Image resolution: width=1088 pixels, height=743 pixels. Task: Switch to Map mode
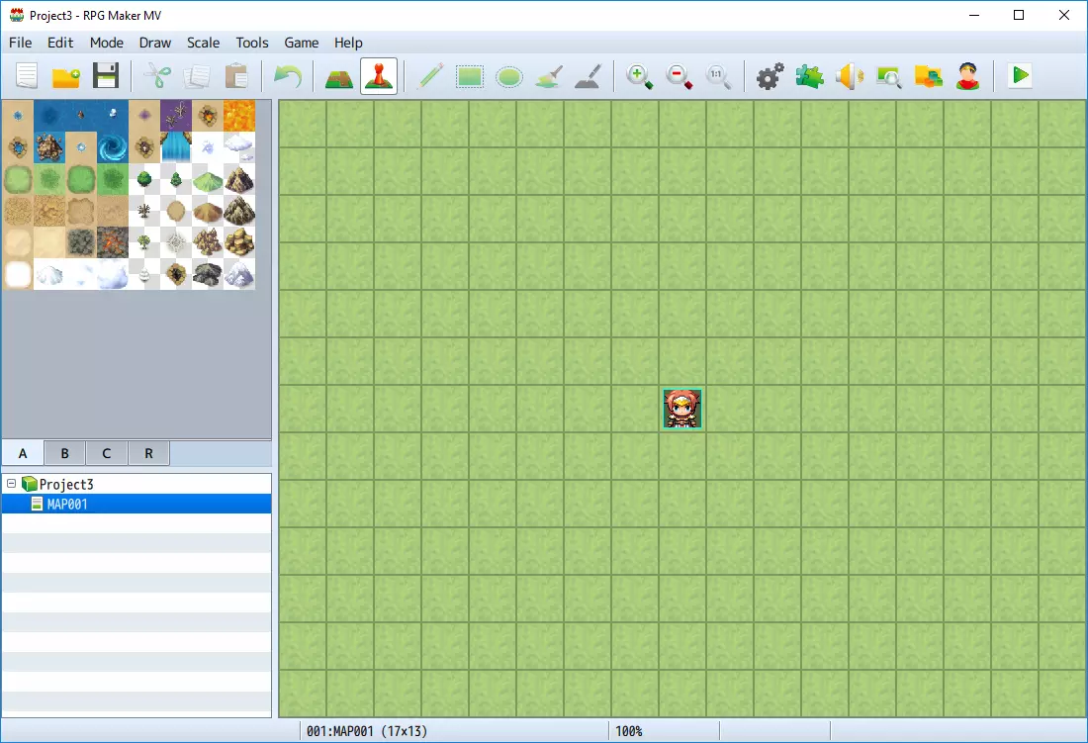(x=339, y=75)
